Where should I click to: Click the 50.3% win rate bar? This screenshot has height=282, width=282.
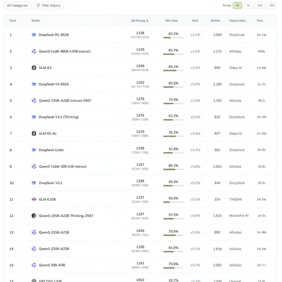pos(173,186)
